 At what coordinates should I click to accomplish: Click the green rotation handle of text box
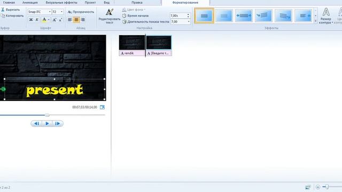[x=3, y=89]
